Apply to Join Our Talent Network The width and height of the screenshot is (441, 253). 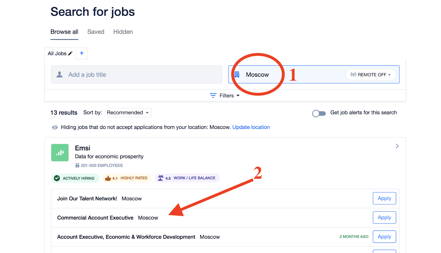[x=384, y=198]
